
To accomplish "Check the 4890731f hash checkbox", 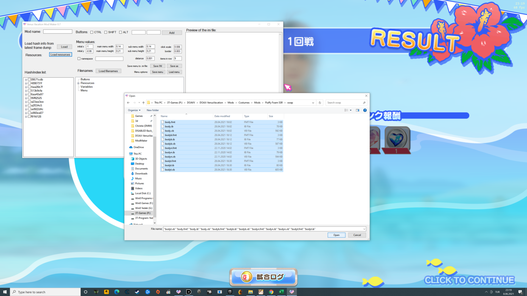I will (29, 83).
